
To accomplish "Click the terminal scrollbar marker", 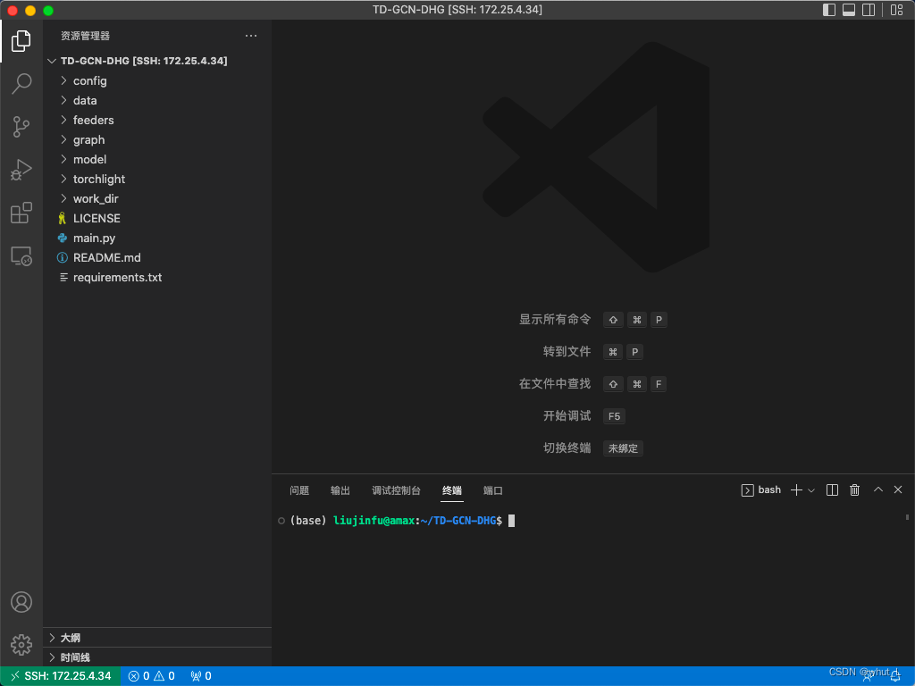I will [x=907, y=517].
